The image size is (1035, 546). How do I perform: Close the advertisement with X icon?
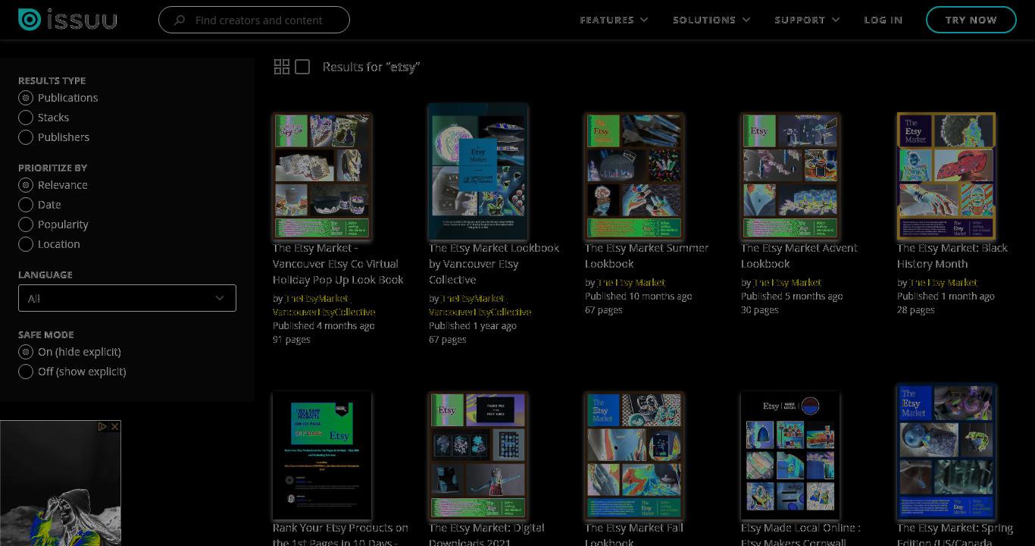pos(114,427)
